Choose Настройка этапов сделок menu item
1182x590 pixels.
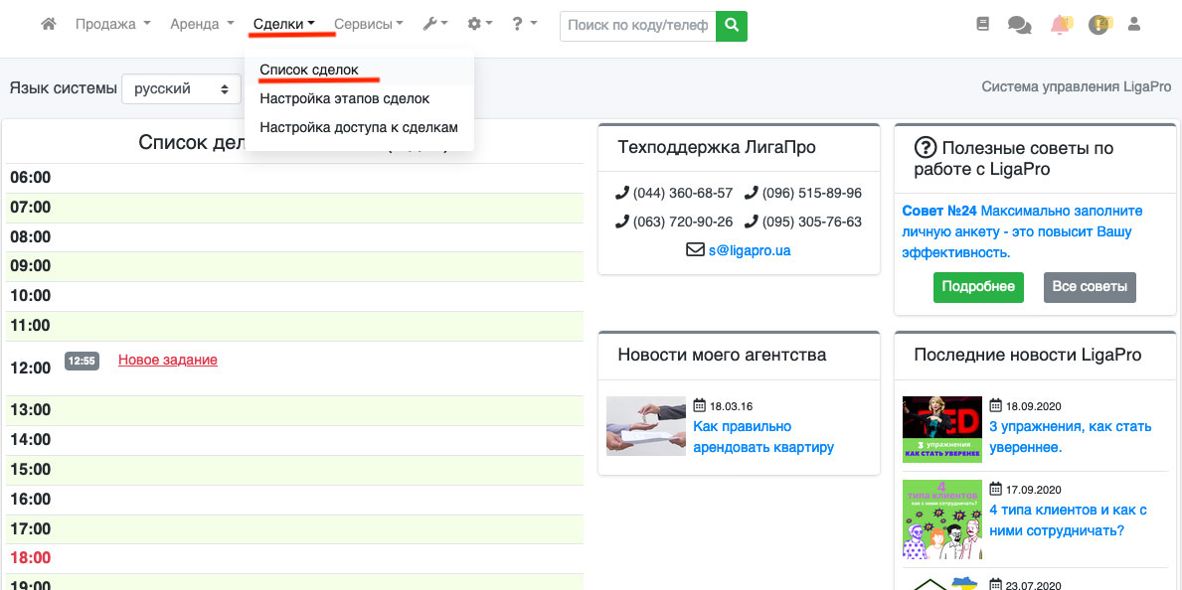coord(344,99)
